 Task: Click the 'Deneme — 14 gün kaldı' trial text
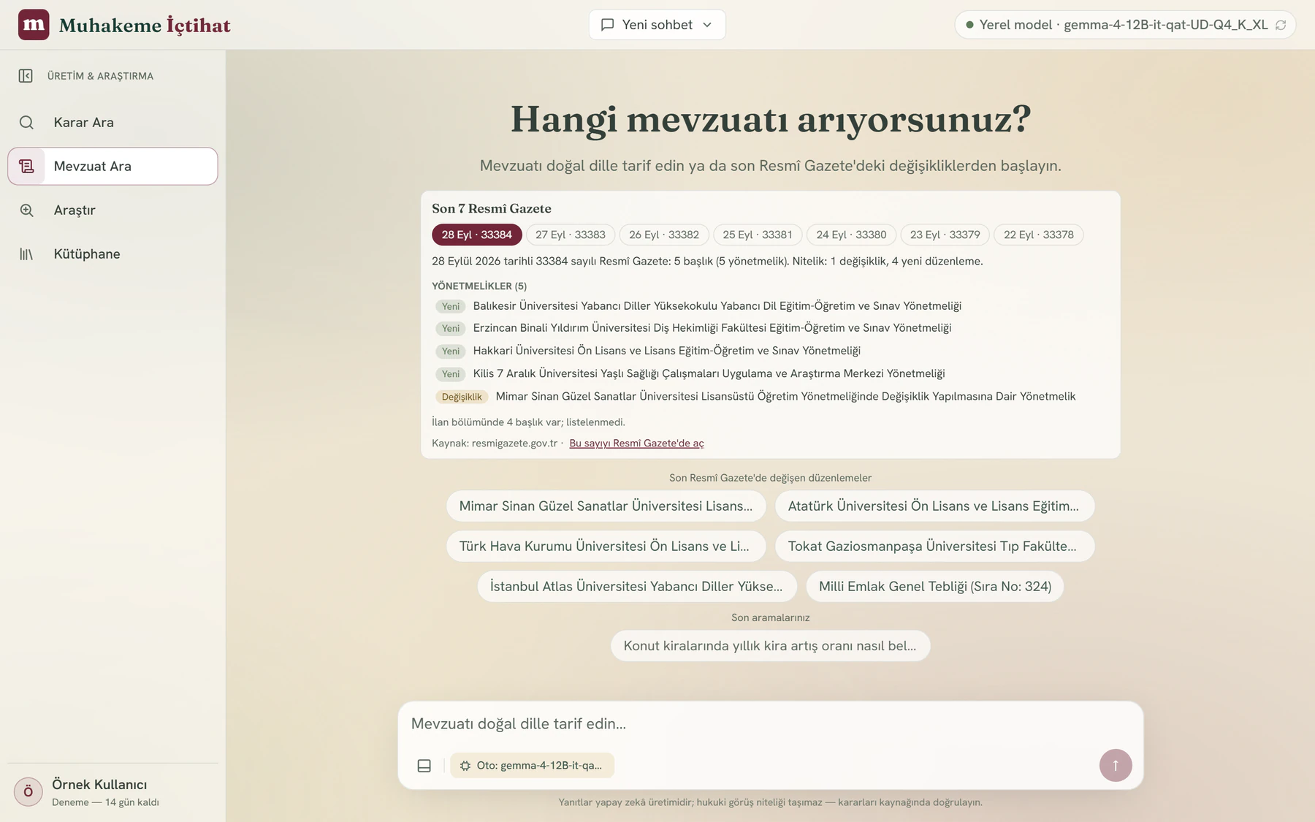105,802
